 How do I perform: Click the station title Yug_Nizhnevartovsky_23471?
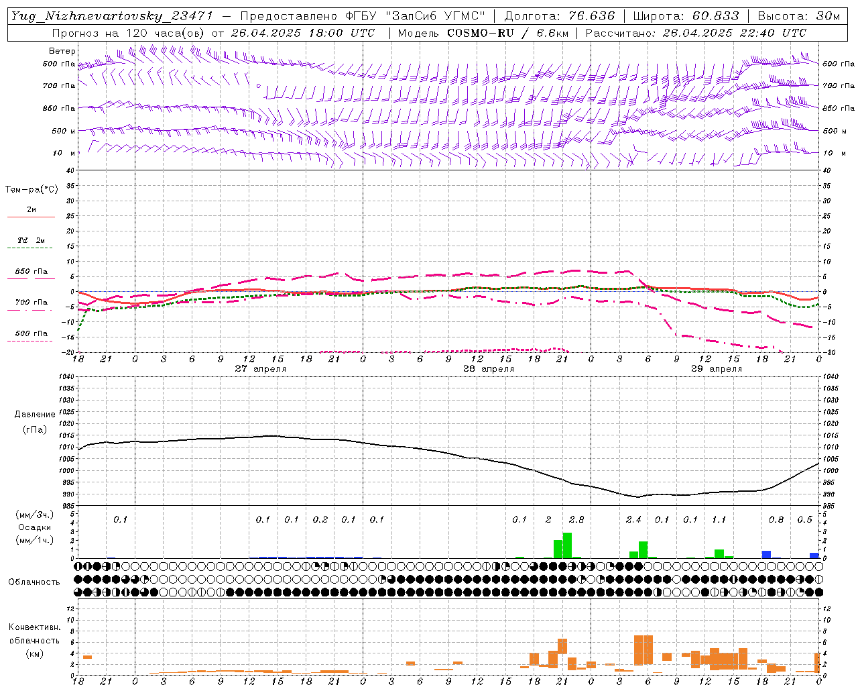click(x=111, y=16)
